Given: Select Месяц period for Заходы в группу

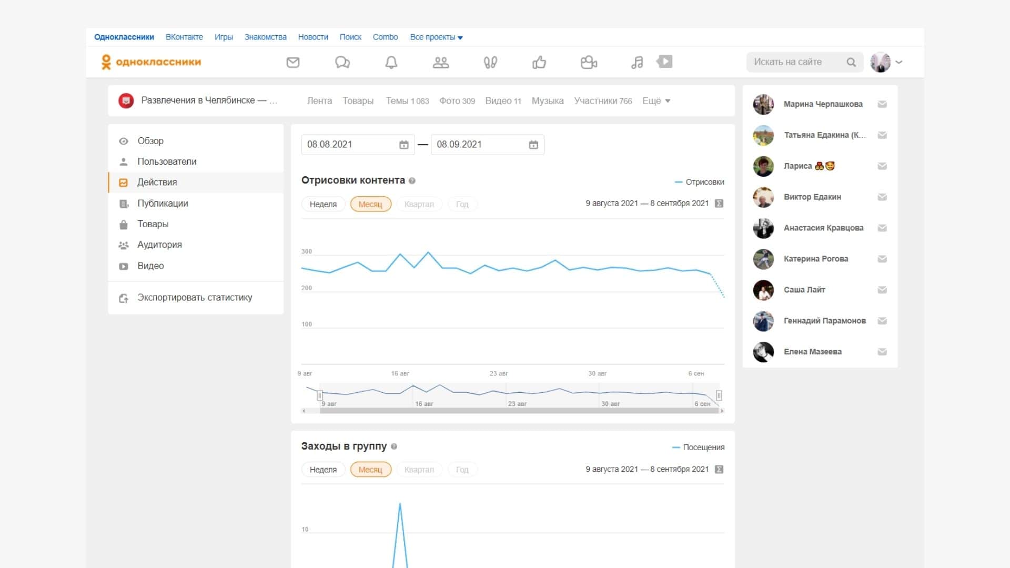Looking at the screenshot, I should 370,470.
